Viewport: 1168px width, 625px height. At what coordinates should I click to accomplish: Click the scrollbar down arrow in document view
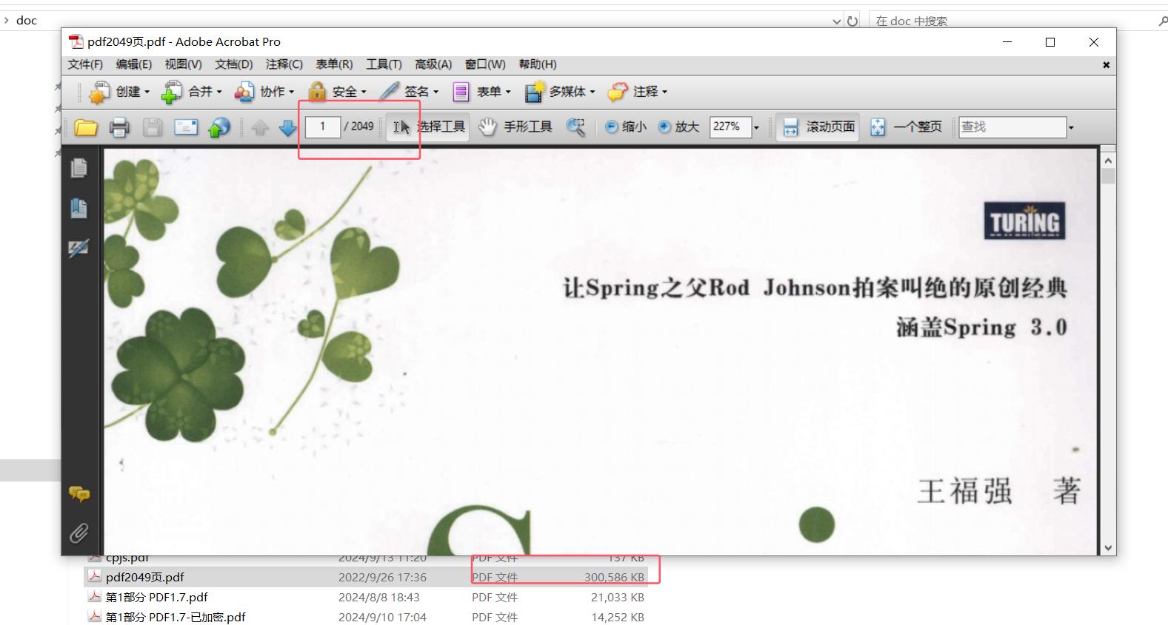point(1108,548)
